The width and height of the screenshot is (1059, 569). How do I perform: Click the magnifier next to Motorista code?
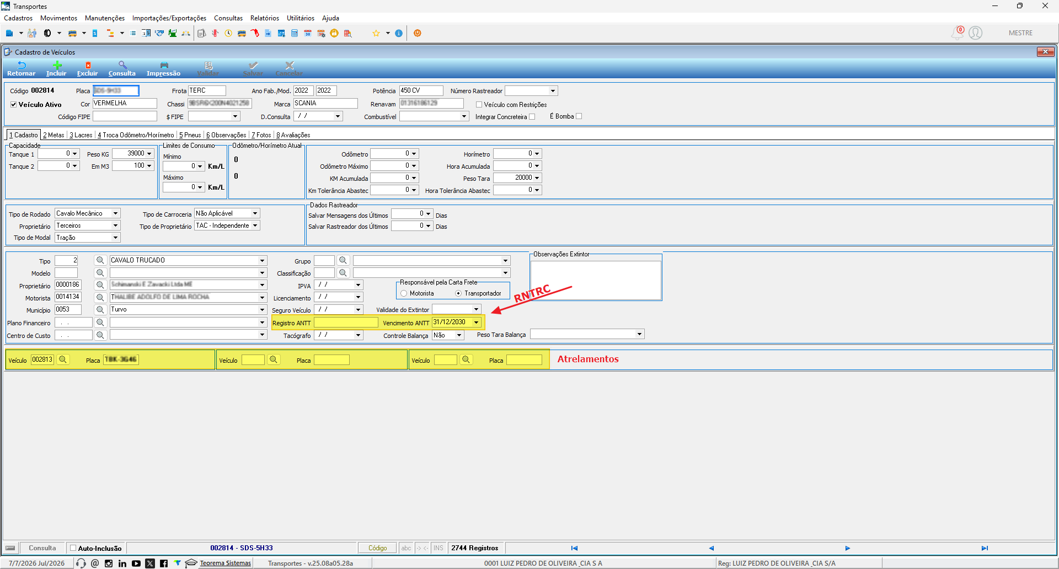click(100, 297)
